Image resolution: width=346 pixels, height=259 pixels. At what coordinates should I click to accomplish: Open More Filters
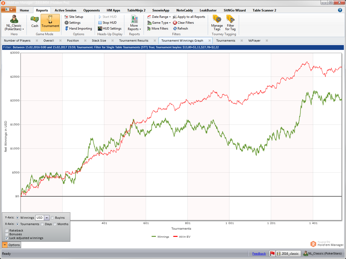pyautogui.click(x=158, y=29)
